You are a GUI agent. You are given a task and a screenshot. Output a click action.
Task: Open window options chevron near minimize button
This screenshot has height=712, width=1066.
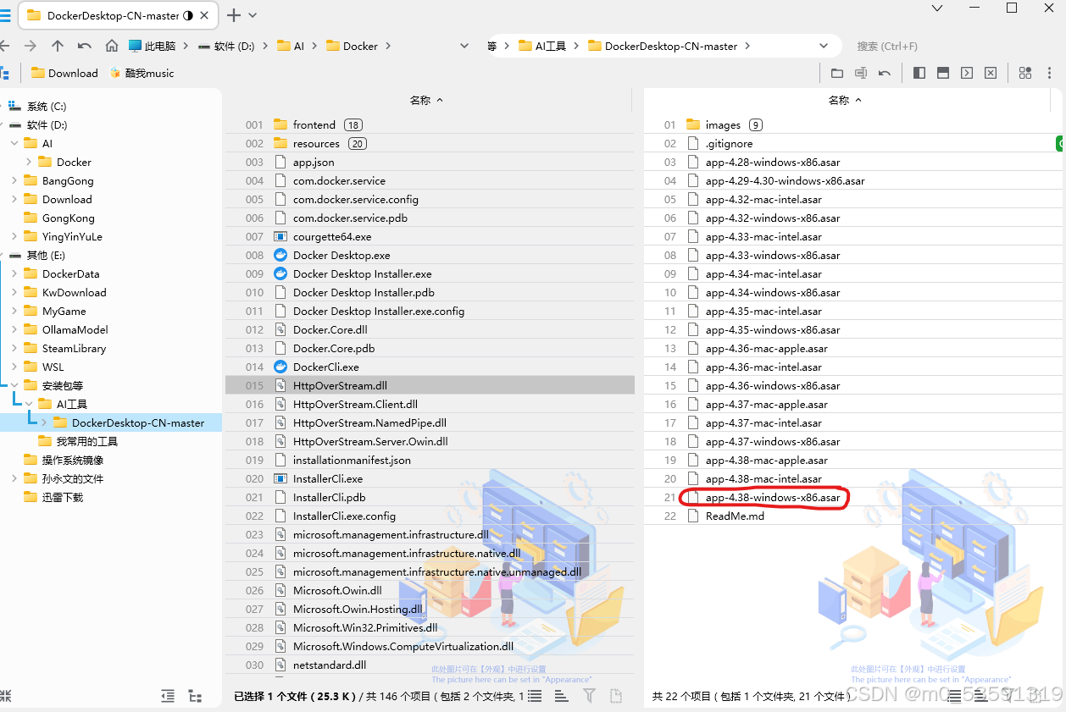(936, 8)
